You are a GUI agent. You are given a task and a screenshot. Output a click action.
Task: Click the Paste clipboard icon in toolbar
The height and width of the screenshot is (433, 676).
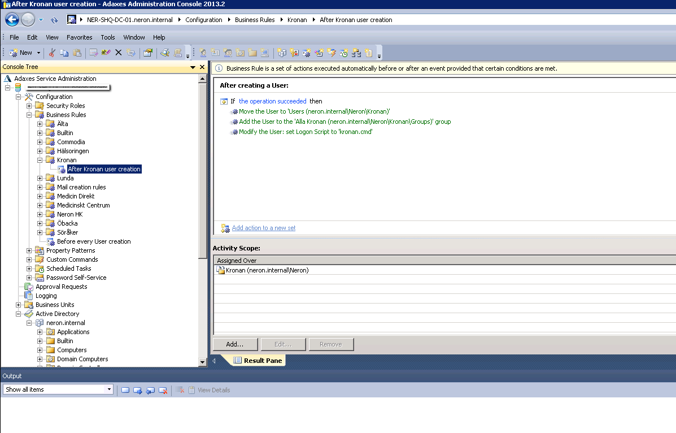pos(77,53)
